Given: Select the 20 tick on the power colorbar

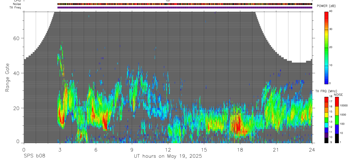Looking at the screenshot, I should point(331,47).
